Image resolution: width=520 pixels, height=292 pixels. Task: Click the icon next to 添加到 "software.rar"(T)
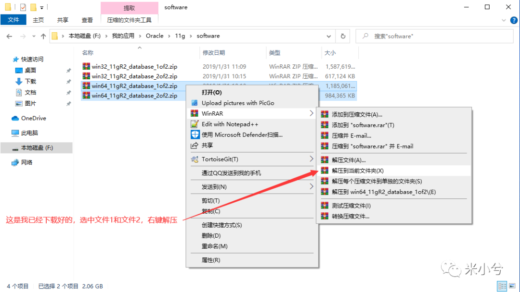point(325,125)
